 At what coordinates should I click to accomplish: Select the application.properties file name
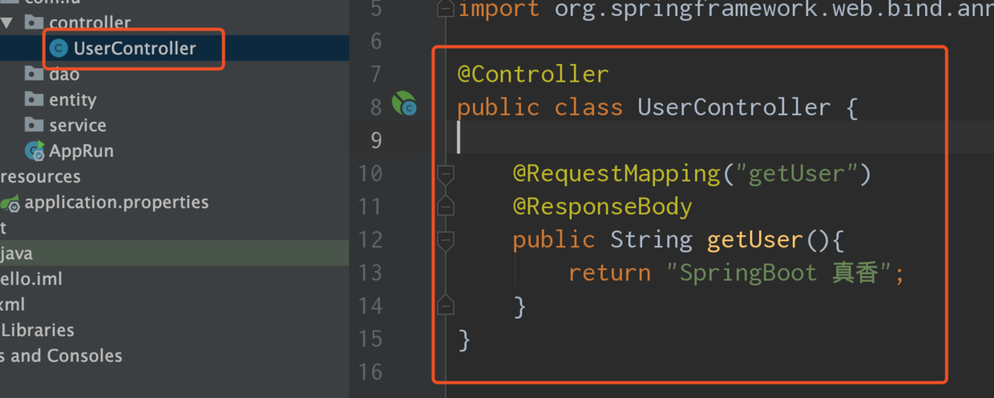(x=116, y=203)
